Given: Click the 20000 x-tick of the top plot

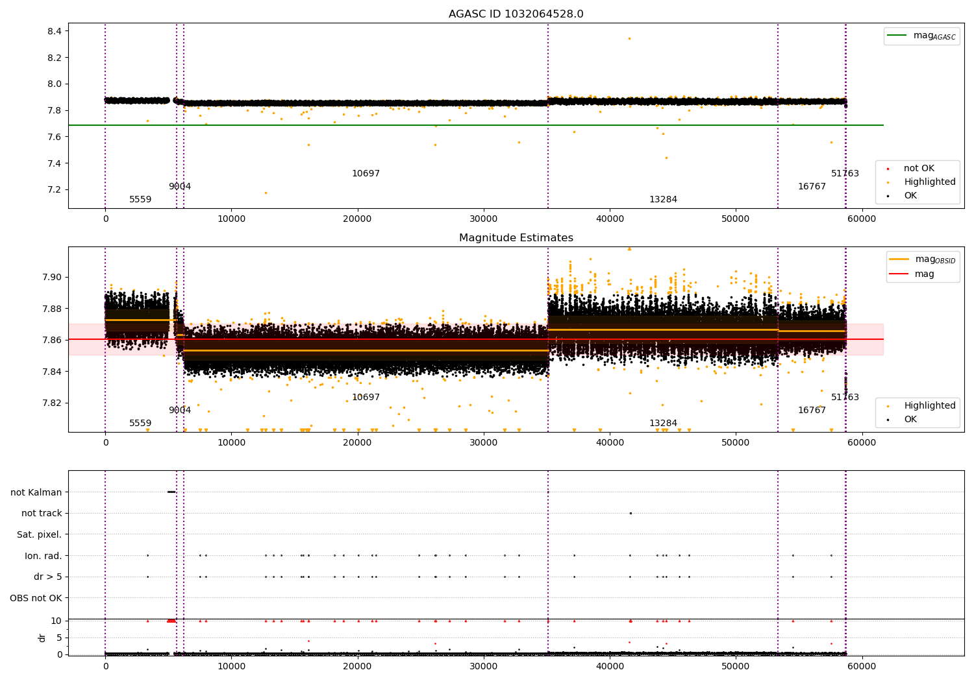Looking at the screenshot, I should coord(357,219).
